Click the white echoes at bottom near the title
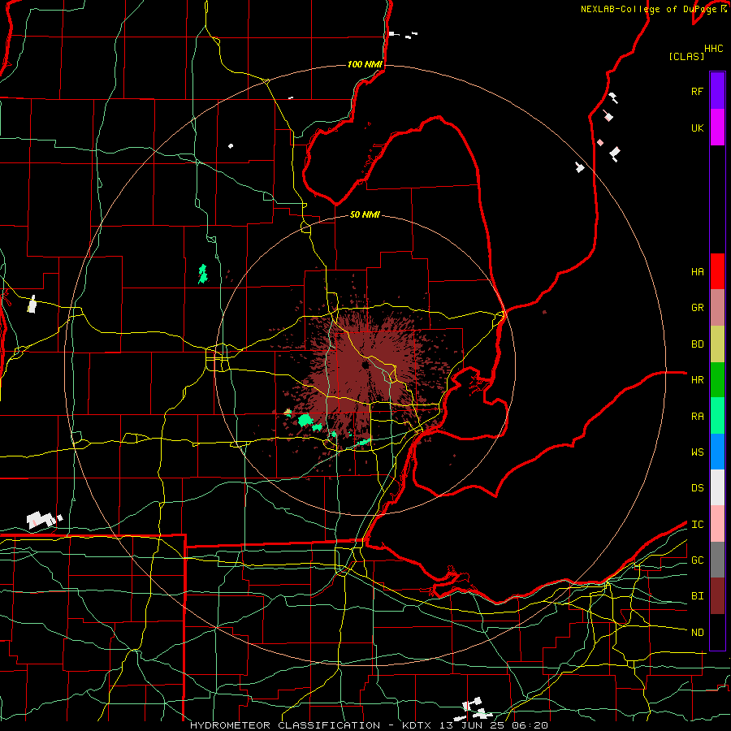The height and width of the screenshot is (731, 731). 475,708
